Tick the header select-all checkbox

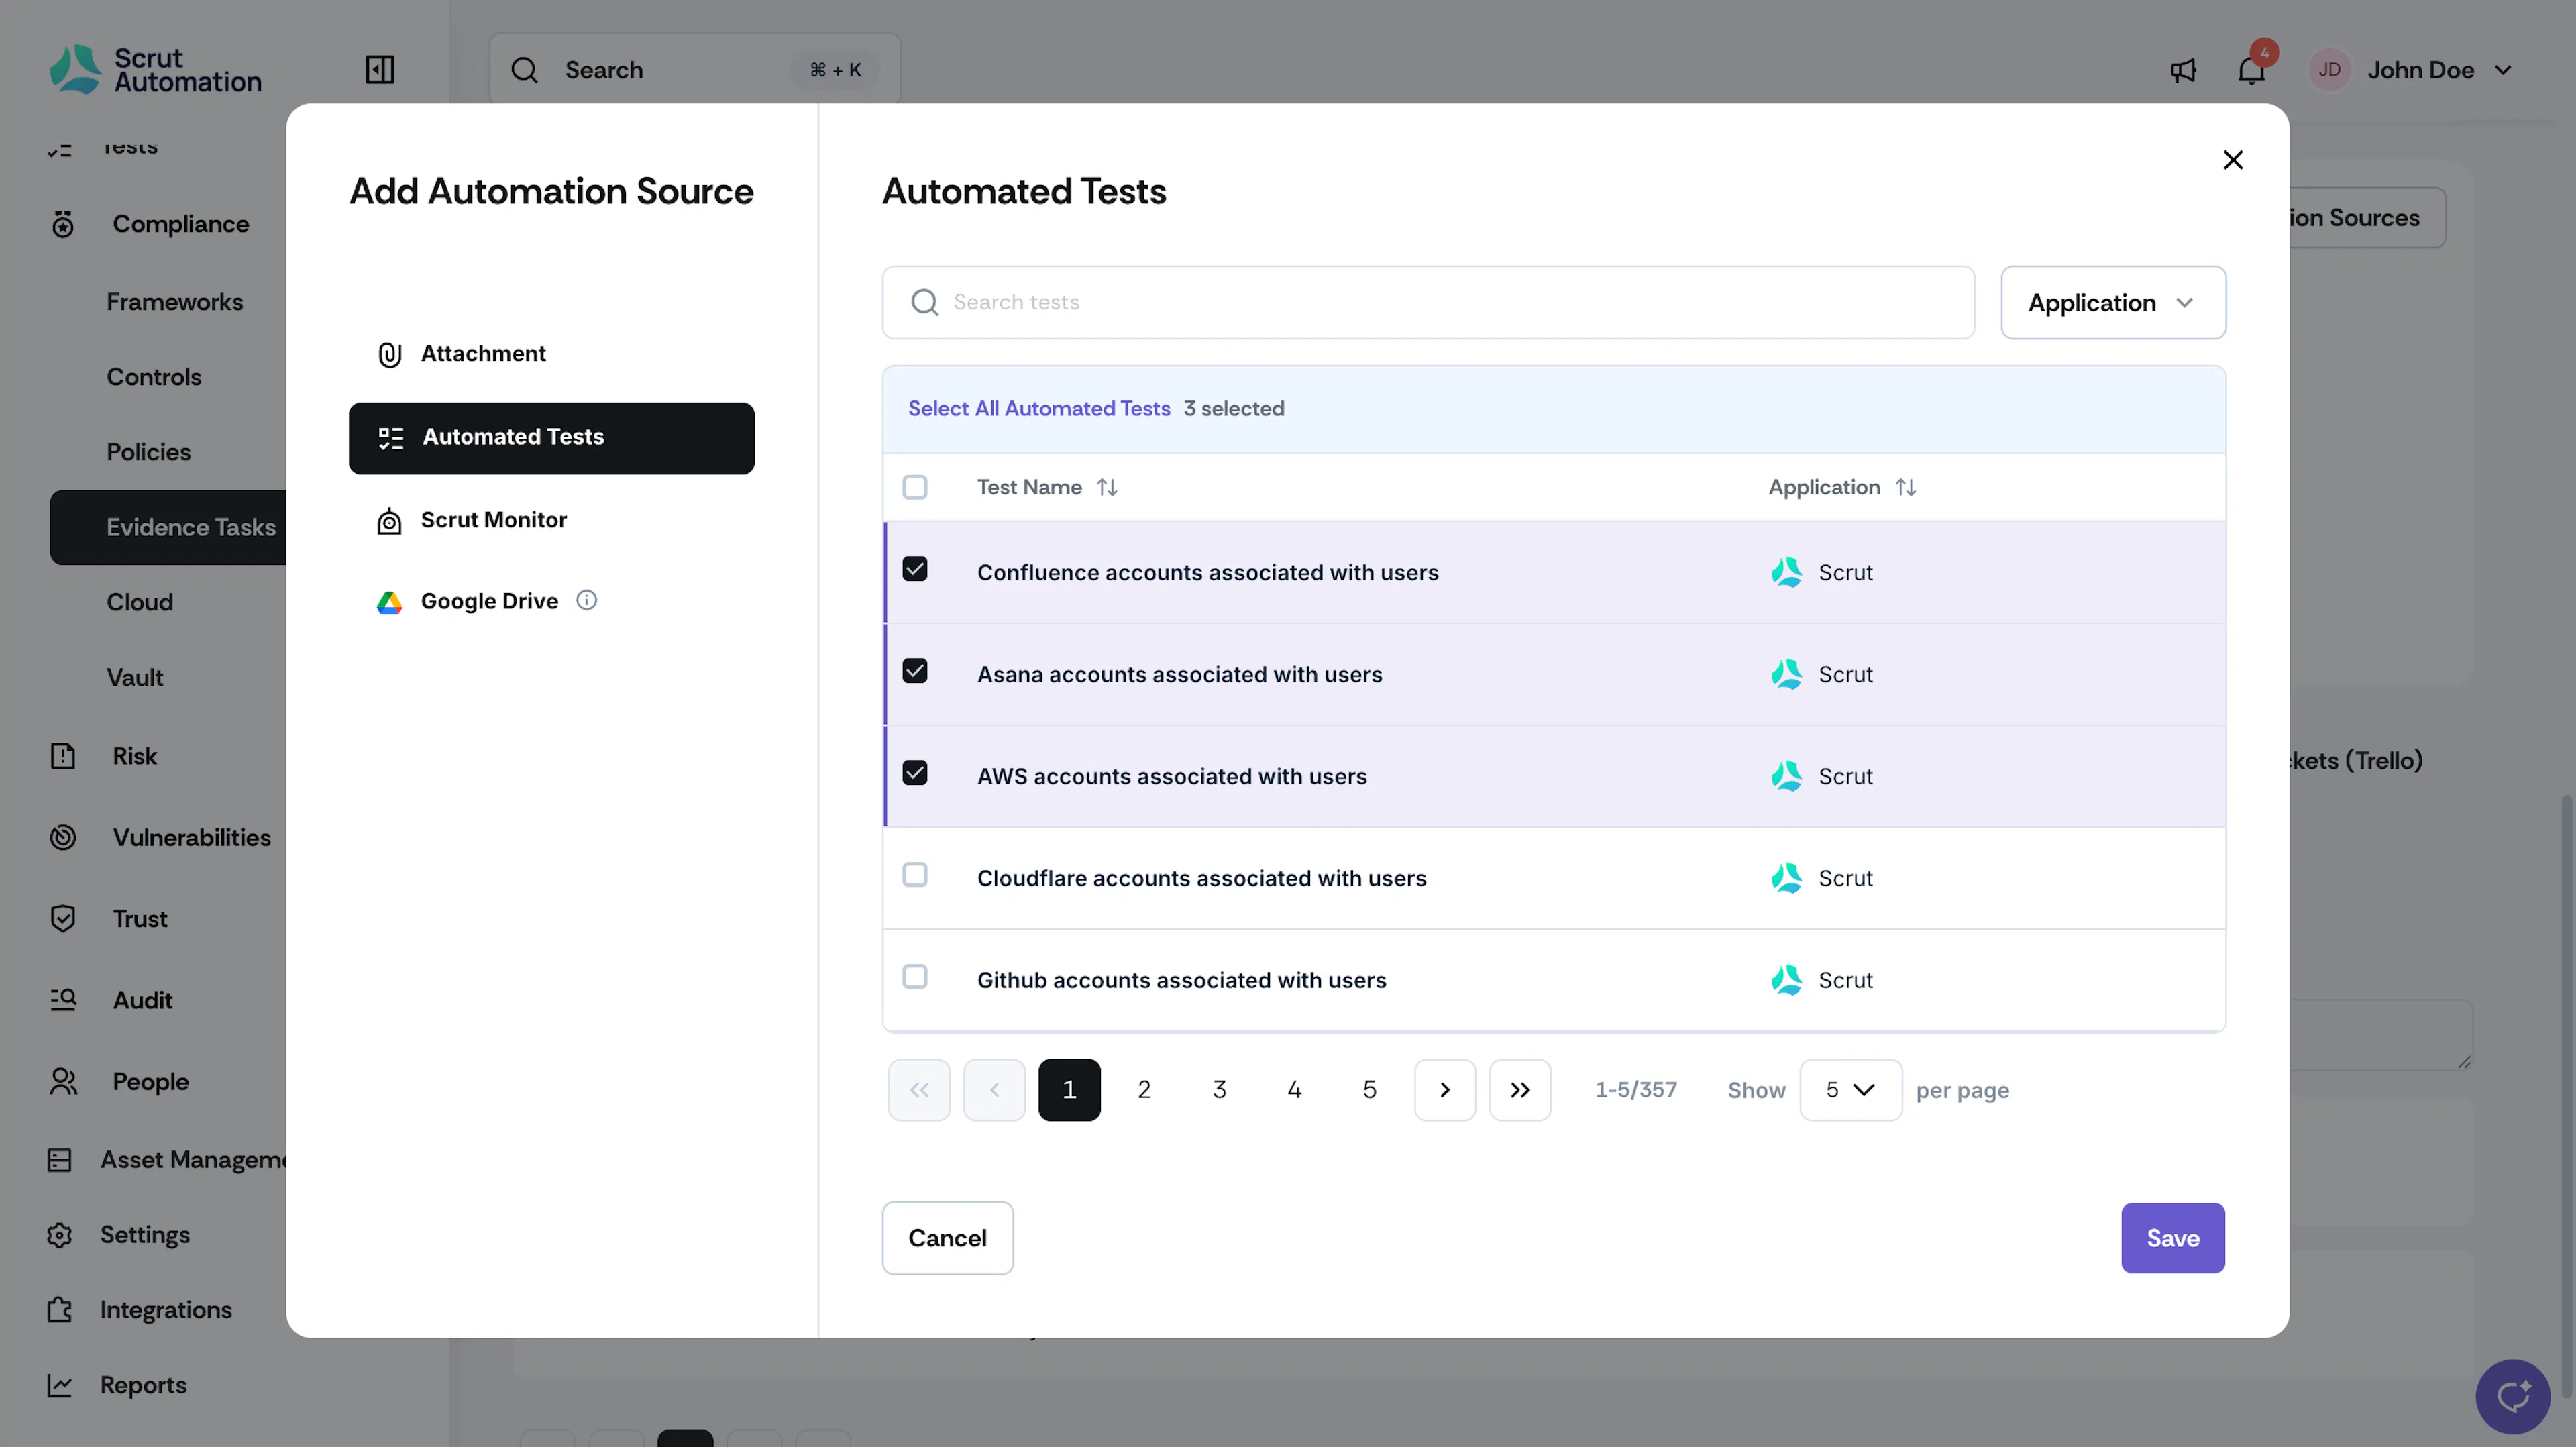tap(915, 487)
